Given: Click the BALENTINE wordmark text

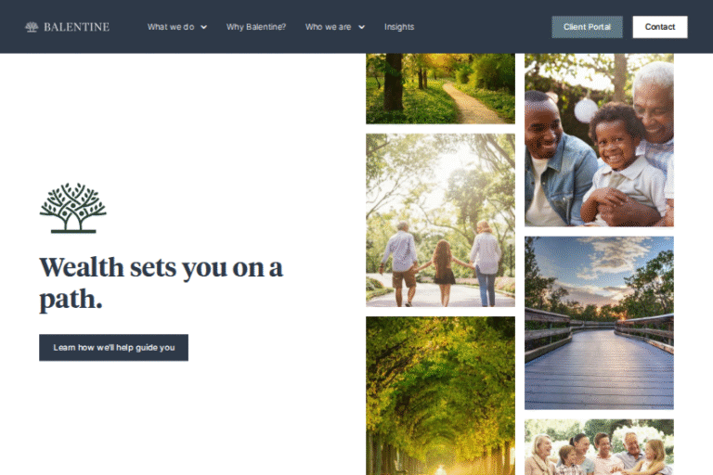Looking at the screenshot, I should click(76, 27).
